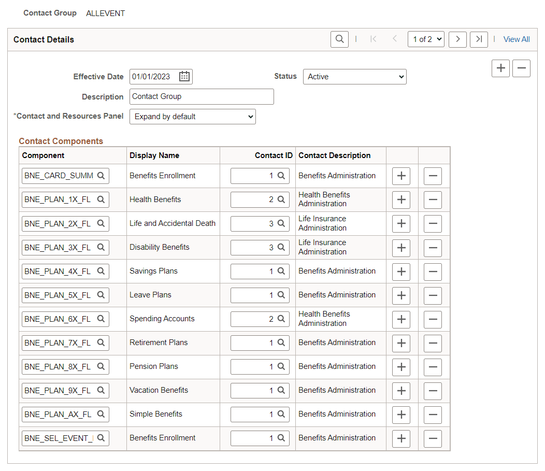Click the Contact ID field on Savings Plans row
The image size is (545, 471).
pyautogui.click(x=256, y=271)
